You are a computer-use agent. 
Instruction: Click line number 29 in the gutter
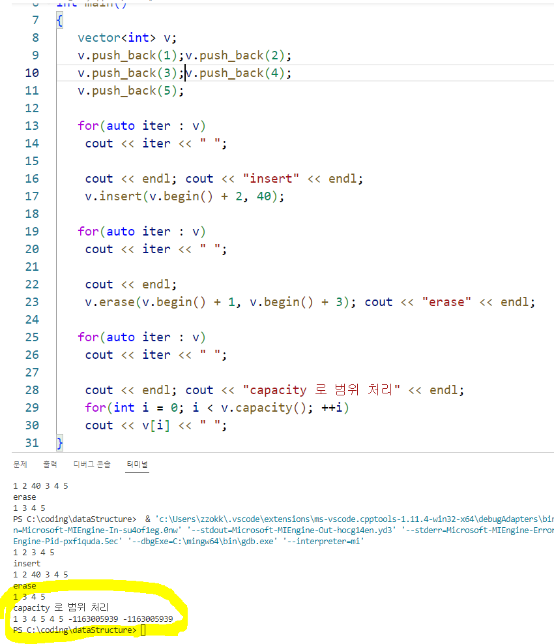pyautogui.click(x=32, y=407)
